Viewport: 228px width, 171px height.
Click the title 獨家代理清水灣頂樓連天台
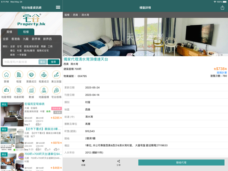point(86,59)
